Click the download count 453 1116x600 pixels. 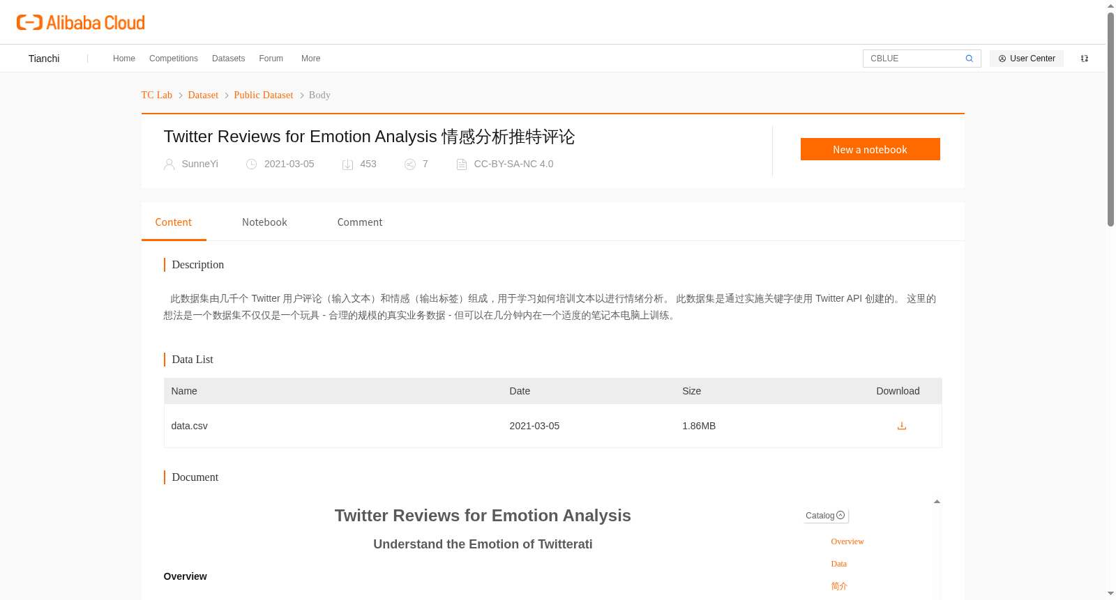pos(368,164)
